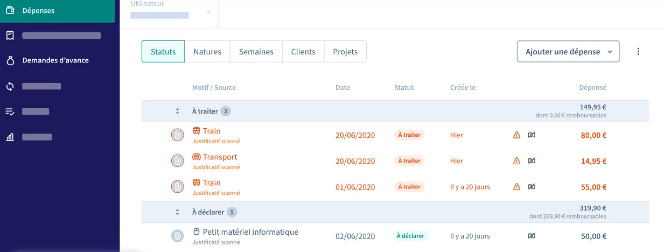The image size is (664, 252).
Task: Click the À traiter badge on the 80,00 € row
Action: point(409,135)
